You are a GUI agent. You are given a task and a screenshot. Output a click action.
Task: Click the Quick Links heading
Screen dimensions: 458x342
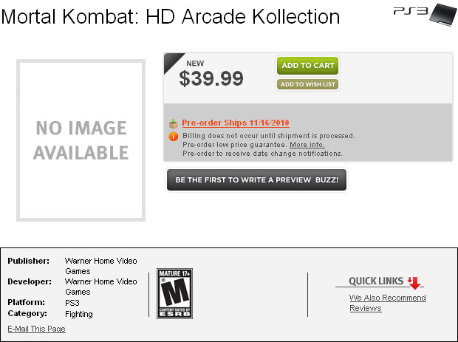pyautogui.click(x=376, y=281)
